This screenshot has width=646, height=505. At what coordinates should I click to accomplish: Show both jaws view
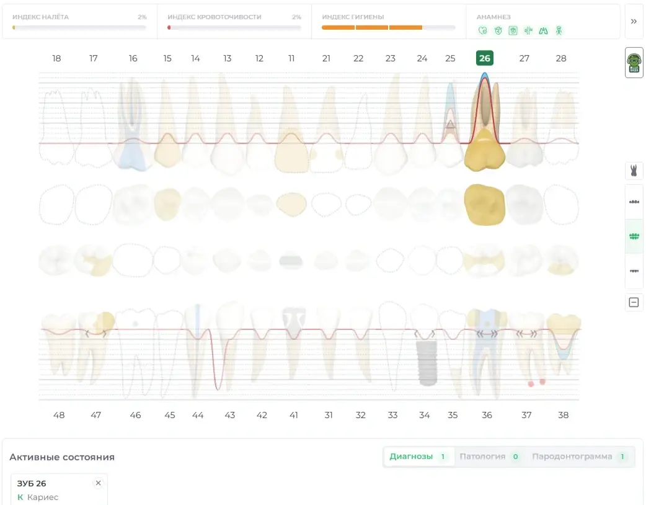point(634,236)
